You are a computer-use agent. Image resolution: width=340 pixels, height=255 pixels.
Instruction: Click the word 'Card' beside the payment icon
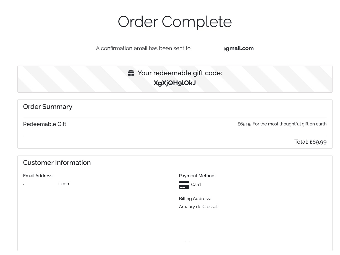[196, 185]
